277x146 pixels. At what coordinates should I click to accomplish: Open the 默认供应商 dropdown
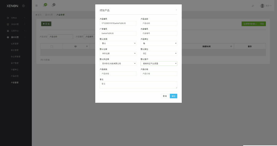coord(118,64)
